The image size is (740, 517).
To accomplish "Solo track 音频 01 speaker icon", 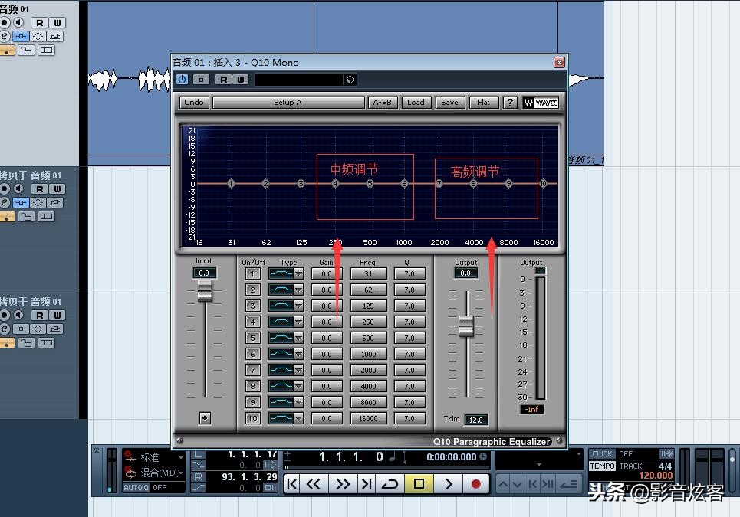I will 18,23.
